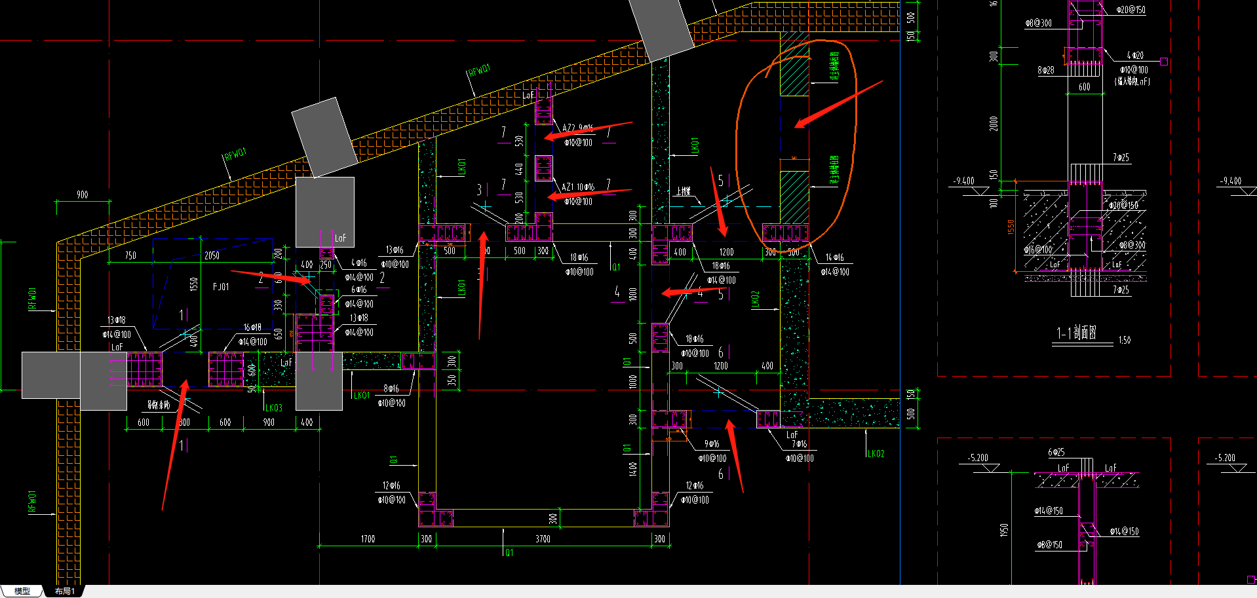Click the 2000 vertical dimension in section

(x=994, y=123)
